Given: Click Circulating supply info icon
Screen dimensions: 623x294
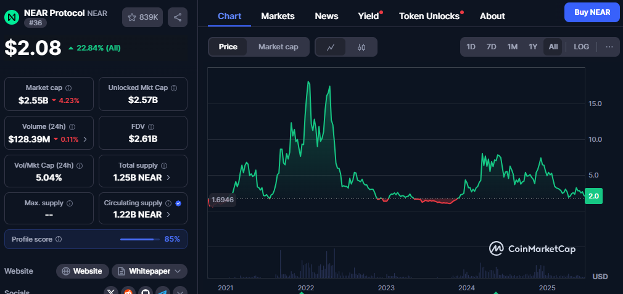Looking at the screenshot, I should pos(168,203).
